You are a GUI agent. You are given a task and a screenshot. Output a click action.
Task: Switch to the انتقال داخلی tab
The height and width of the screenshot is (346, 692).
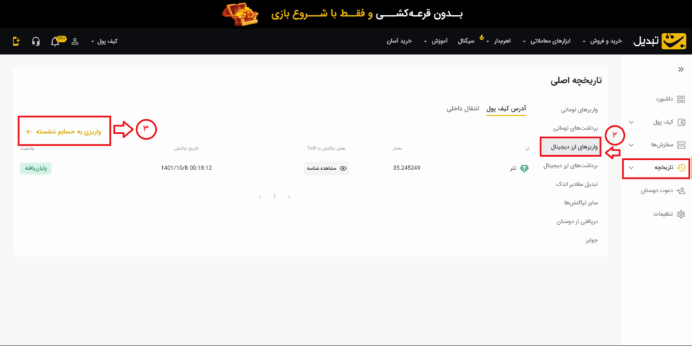(463, 108)
